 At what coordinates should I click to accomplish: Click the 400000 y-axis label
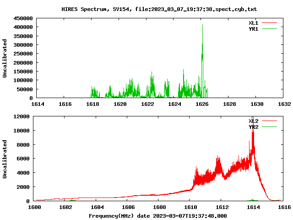pos(23,27)
